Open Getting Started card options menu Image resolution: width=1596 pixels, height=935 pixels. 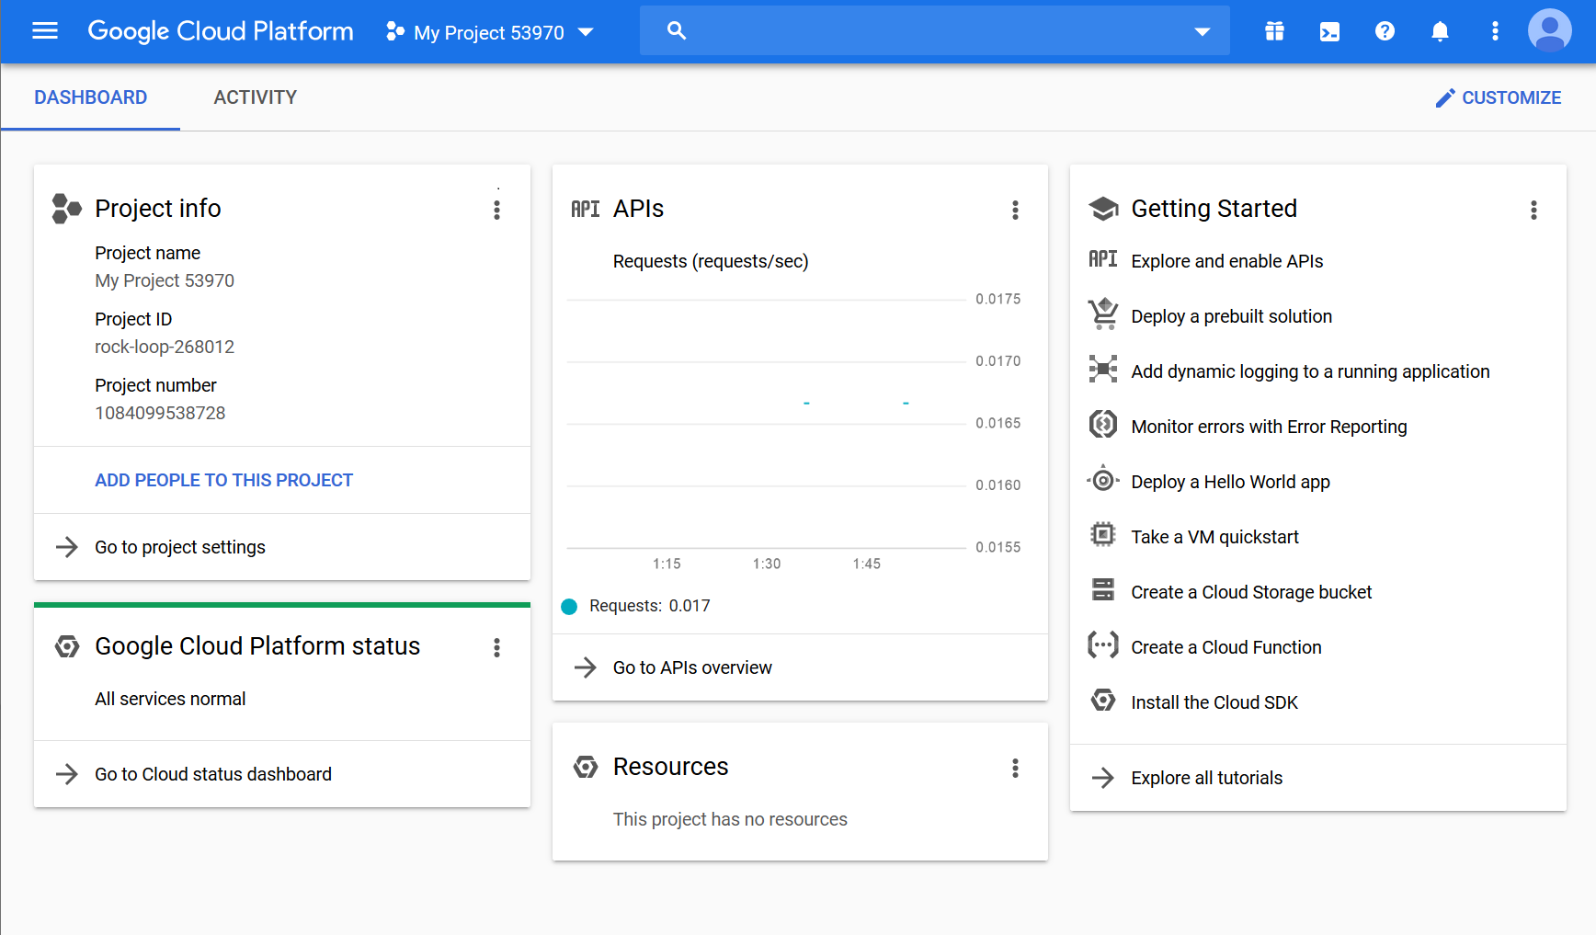point(1533,211)
